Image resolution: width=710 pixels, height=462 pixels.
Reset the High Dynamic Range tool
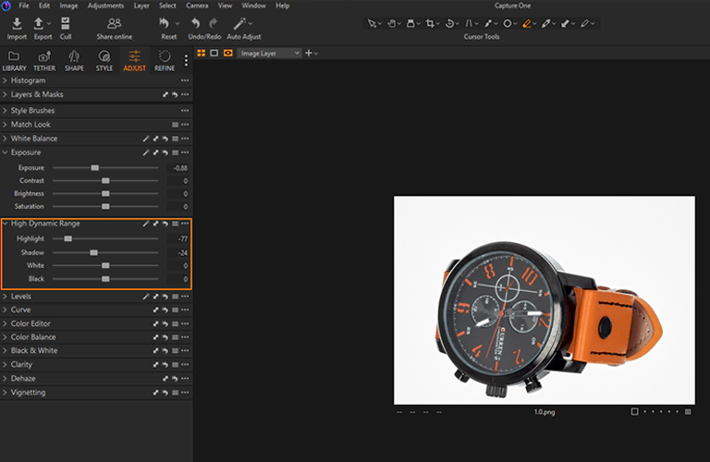pyautogui.click(x=165, y=224)
